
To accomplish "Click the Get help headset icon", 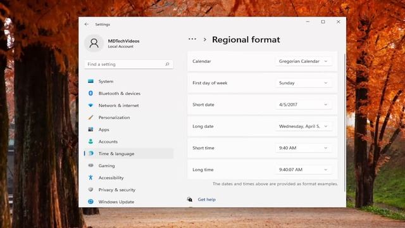I will coord(190,199).
